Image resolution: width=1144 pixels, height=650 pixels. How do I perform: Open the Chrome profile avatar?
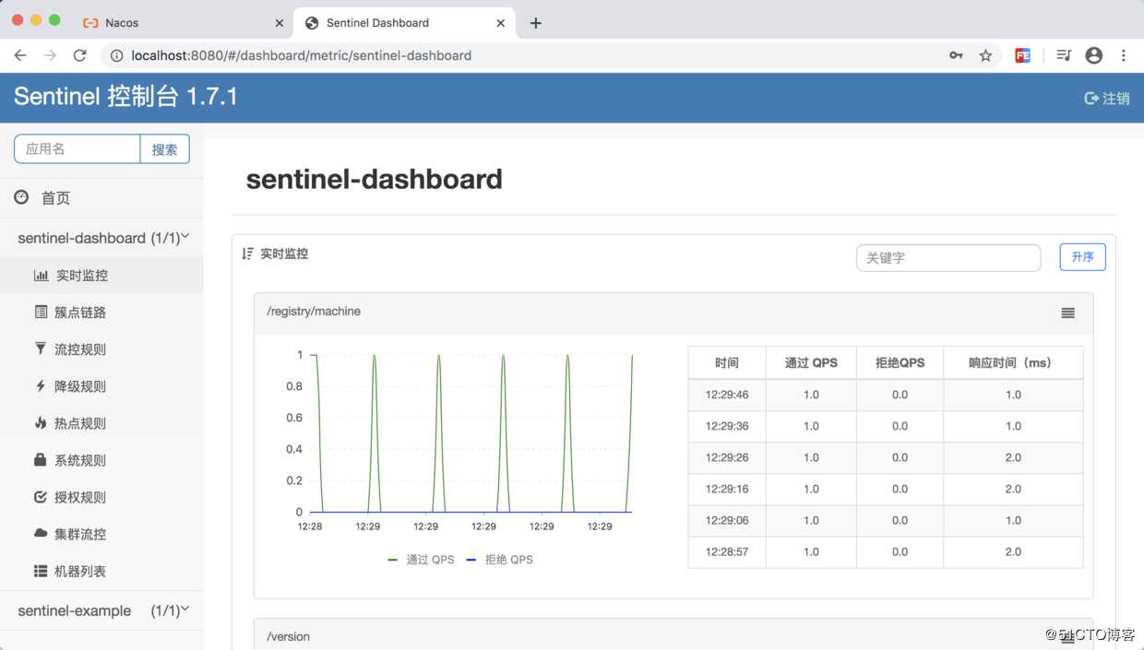[1094, 55]
